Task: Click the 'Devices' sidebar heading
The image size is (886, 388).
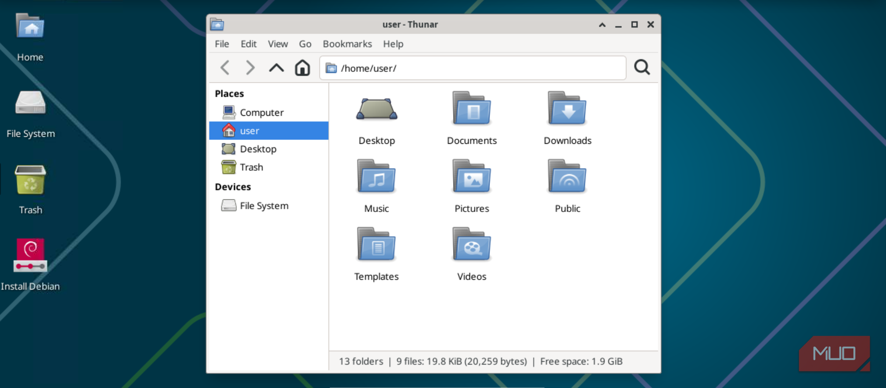Action: pyautogui.click(x=233, y=187)
